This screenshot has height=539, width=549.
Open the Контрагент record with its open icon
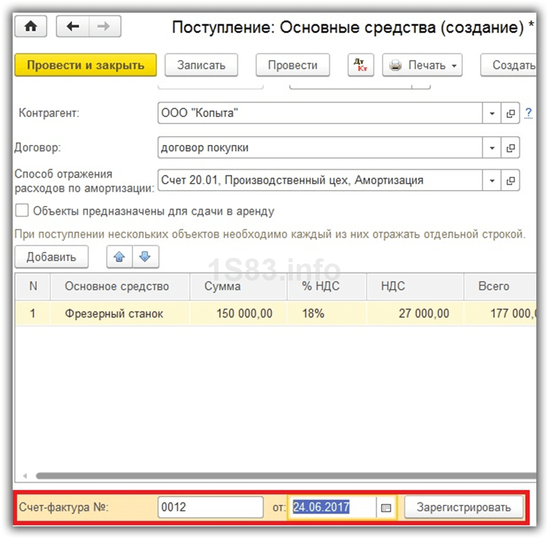(x=510, y=113)
